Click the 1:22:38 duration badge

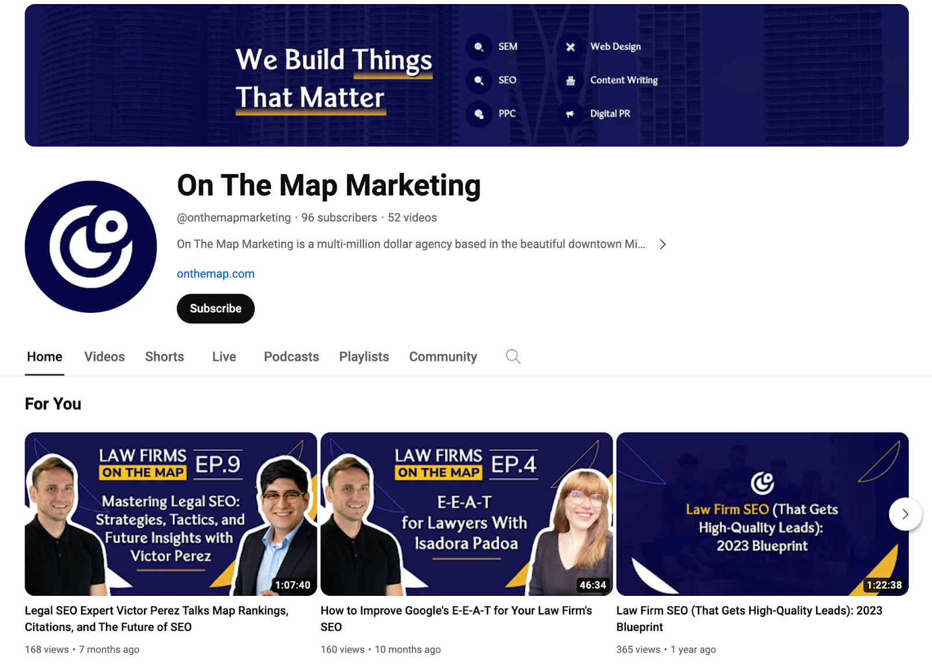tap(884, 585)
